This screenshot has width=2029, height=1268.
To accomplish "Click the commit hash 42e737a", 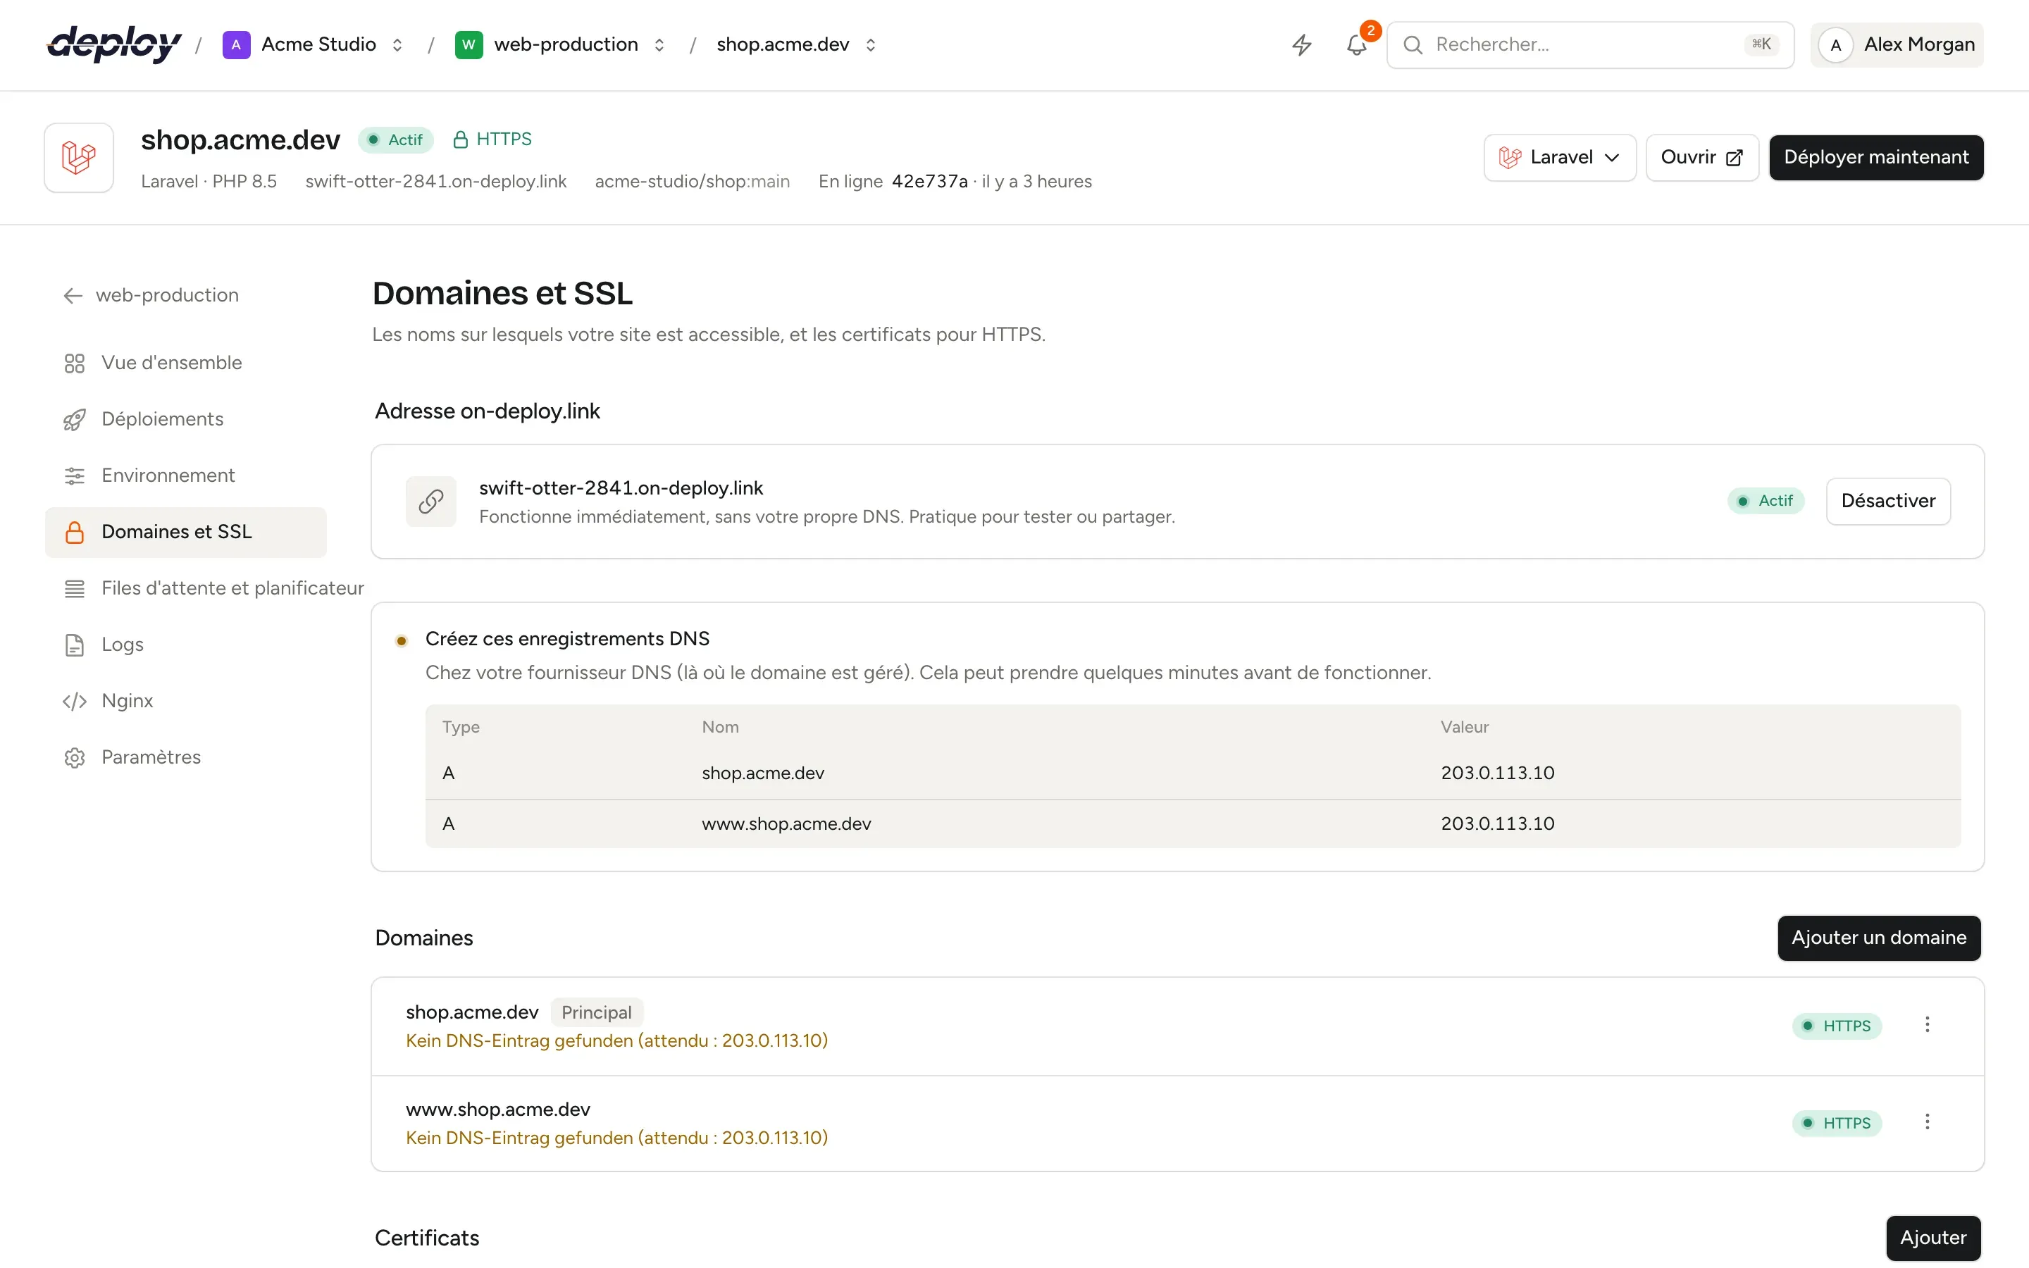I will click(x=929, y=182).
